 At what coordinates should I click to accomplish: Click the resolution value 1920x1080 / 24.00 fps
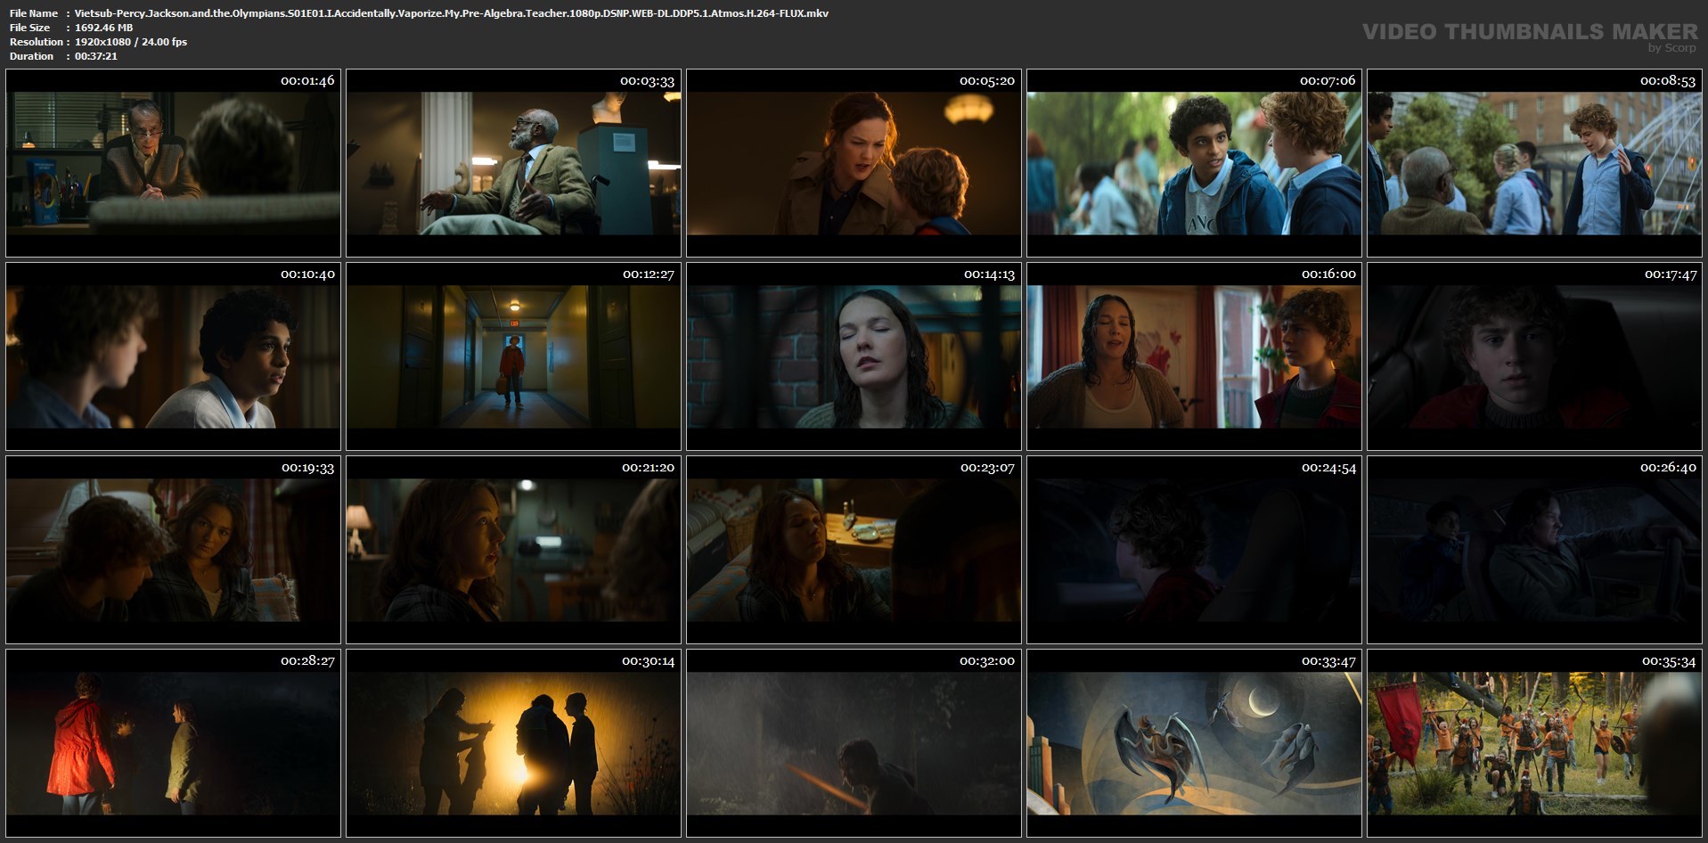coord(131,42)
